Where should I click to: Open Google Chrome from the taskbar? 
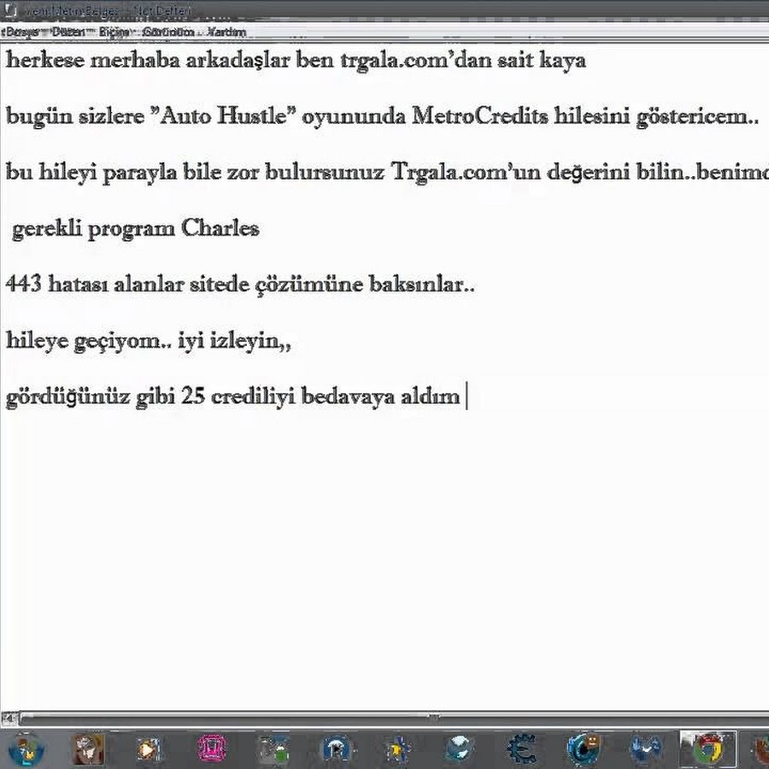coord(707,749)
